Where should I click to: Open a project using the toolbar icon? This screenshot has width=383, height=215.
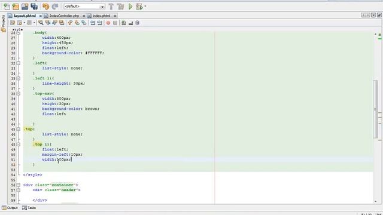tap(25, 7)
